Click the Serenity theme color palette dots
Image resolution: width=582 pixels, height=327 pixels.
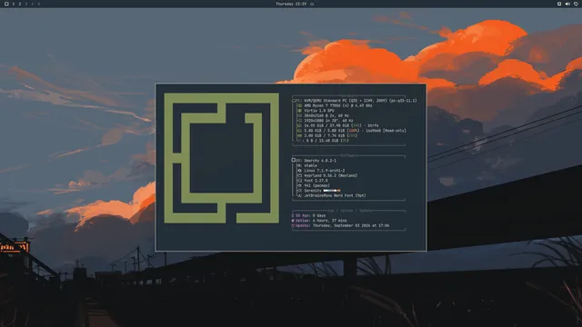[x=332, y=191]
